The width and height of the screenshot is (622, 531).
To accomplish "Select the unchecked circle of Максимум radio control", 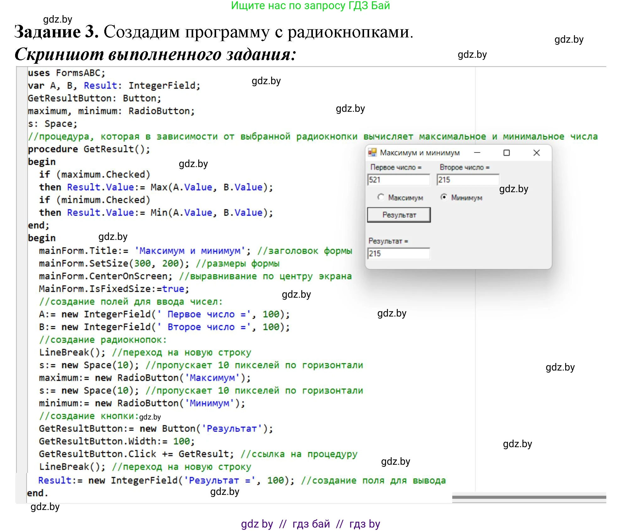I will point(381,197).
